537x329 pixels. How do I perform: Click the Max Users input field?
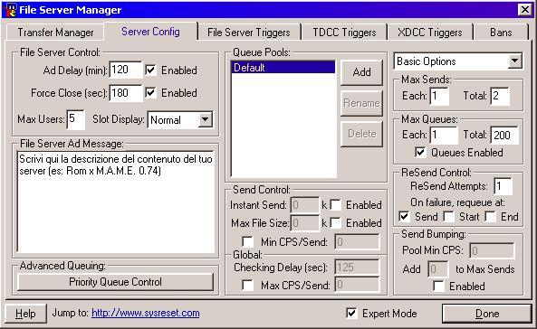75,119
